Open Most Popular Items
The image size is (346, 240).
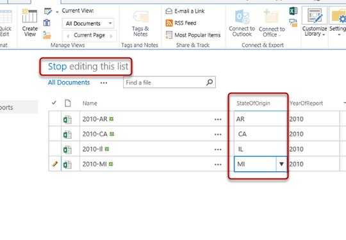click(x=193, y=35)
